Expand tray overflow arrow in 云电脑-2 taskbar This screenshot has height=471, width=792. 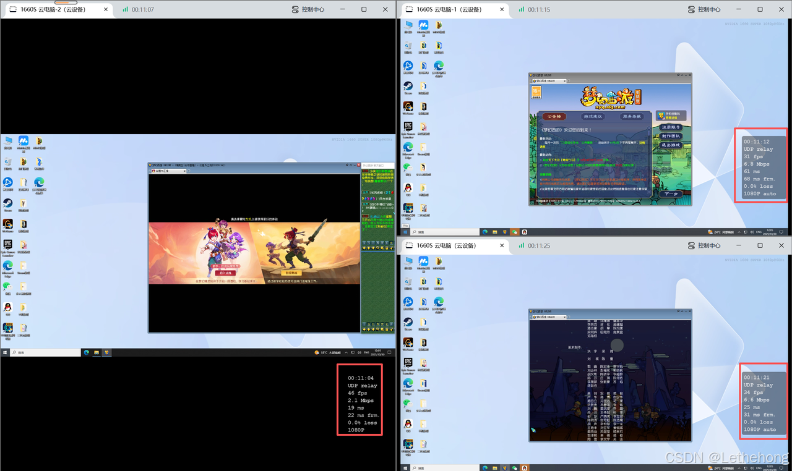[x=346, y=352]
